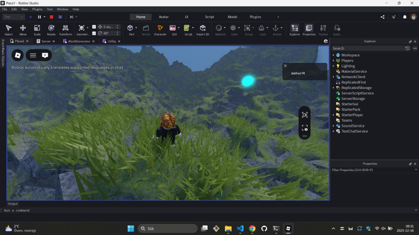Image resolution: width=419 pixels, height=235 pixels.
Task: Activate the Scale tool
Action: tap(37, 30)
